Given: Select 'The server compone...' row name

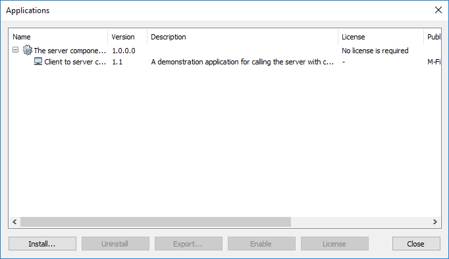Looking at the screenshot, I should [70, 51].
